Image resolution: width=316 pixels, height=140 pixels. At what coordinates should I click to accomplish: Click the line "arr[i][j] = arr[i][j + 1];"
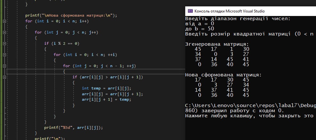112,94
